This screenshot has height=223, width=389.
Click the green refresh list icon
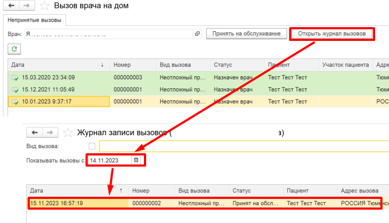click(14, 49)
